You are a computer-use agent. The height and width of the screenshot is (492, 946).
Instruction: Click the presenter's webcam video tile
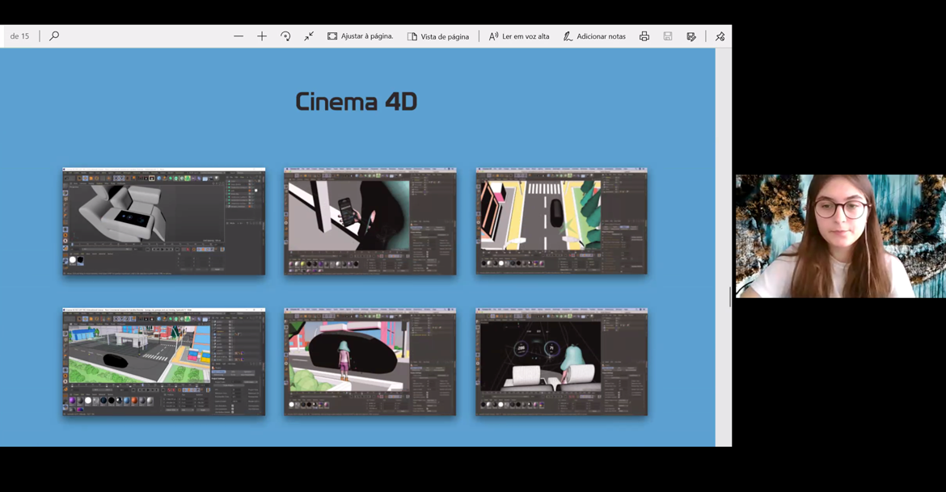tap(840, 236)
